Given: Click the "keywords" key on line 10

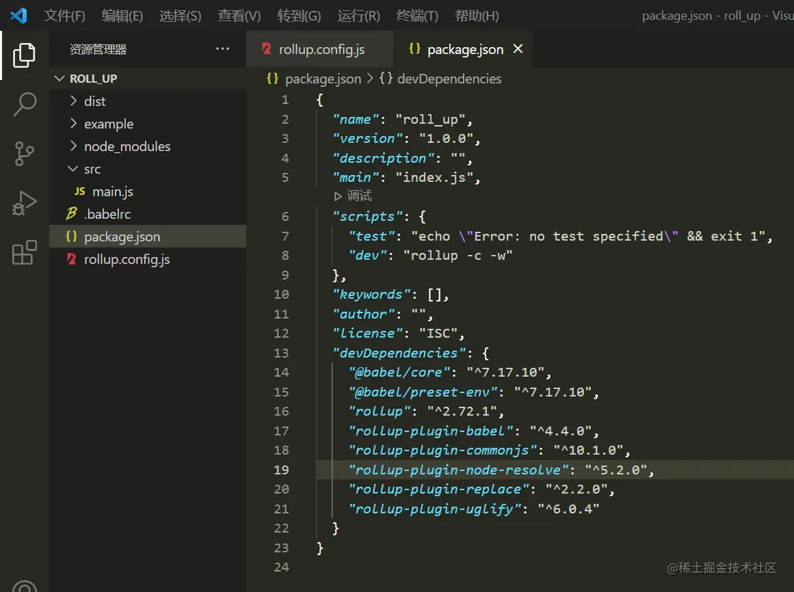Looking at the screenshot, I should 371,295.
